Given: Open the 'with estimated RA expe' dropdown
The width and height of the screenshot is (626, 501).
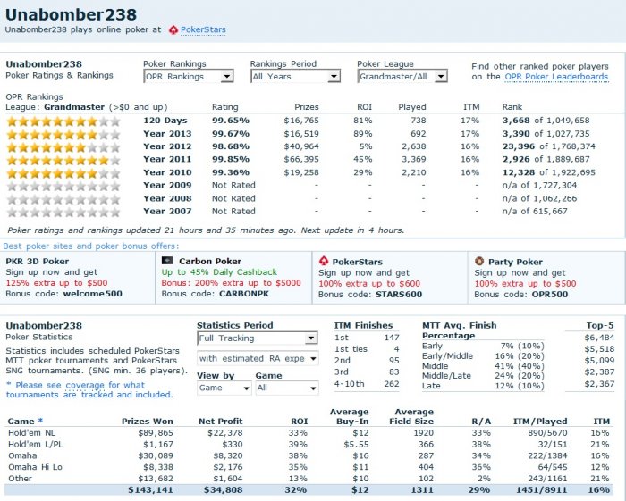Looking at the screenshot, I should tap(258, 358).
